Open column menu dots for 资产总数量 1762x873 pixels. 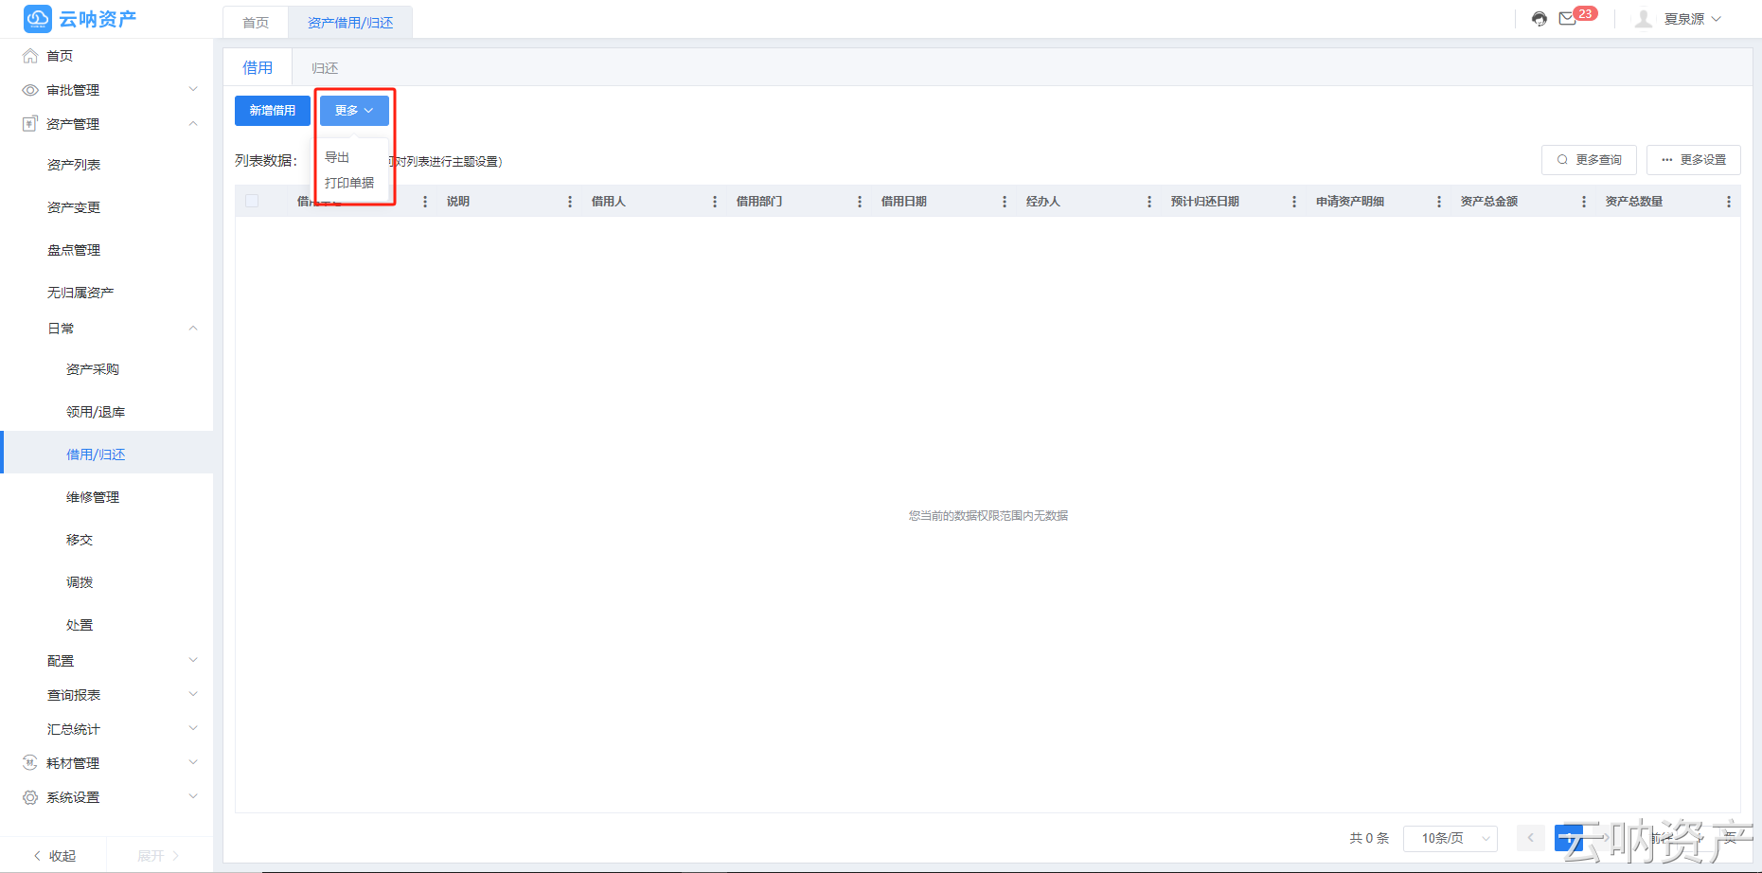[1729, 202]
